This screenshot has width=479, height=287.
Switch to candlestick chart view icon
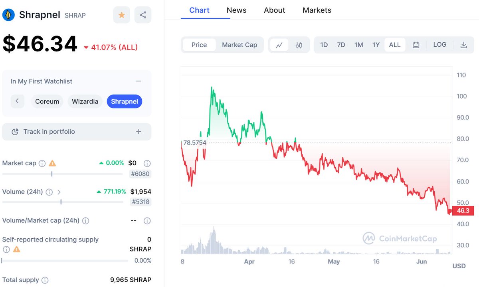click(299, 45)
